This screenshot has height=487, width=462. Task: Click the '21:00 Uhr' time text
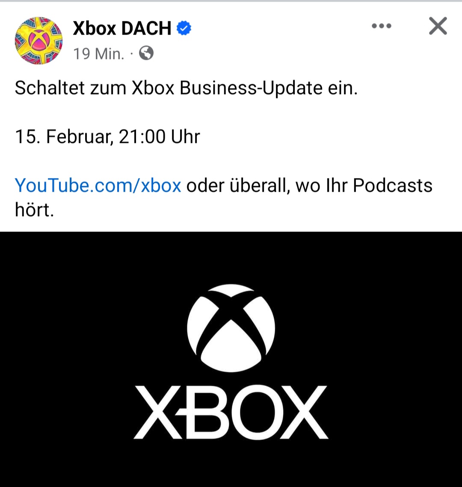pyautogui.click(x=159, y=137)
